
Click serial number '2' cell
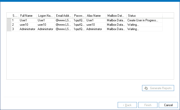[15, 25]
